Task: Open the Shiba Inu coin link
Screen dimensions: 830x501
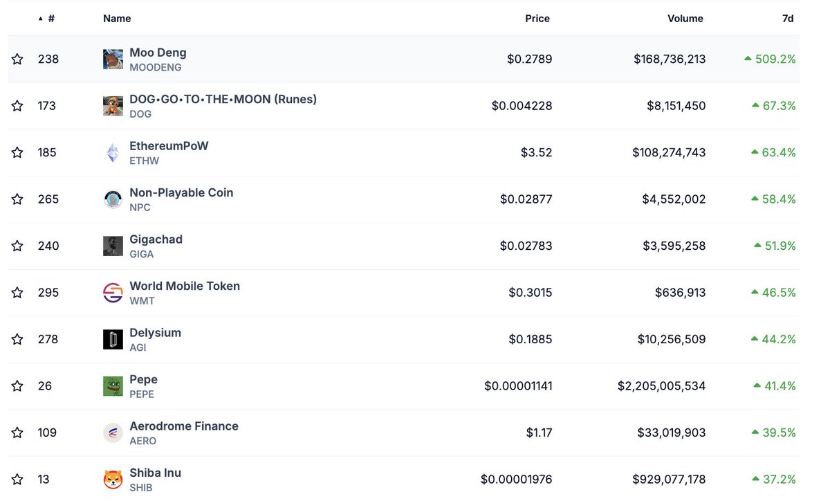Action: (155, 473)
